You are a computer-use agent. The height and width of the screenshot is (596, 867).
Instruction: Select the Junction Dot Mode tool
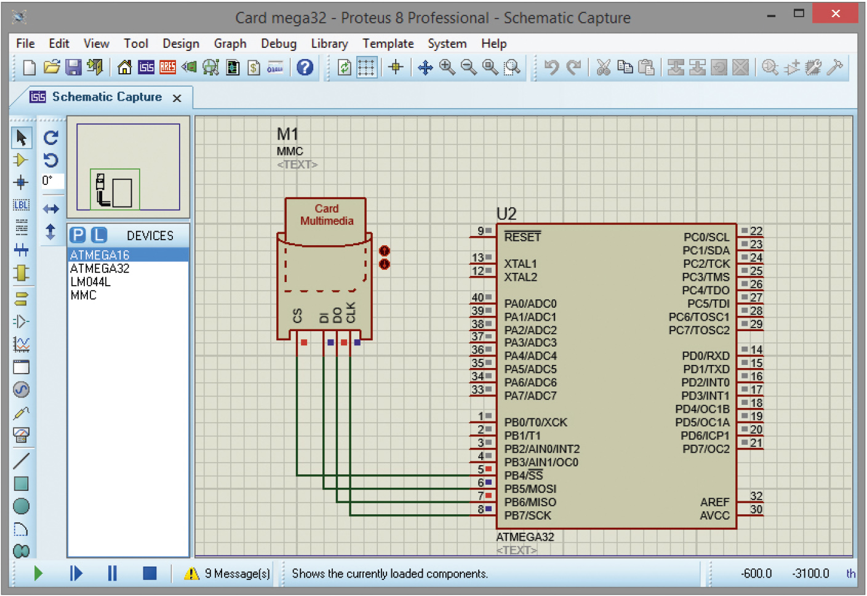pyautogui.click(x=20, y=182)
